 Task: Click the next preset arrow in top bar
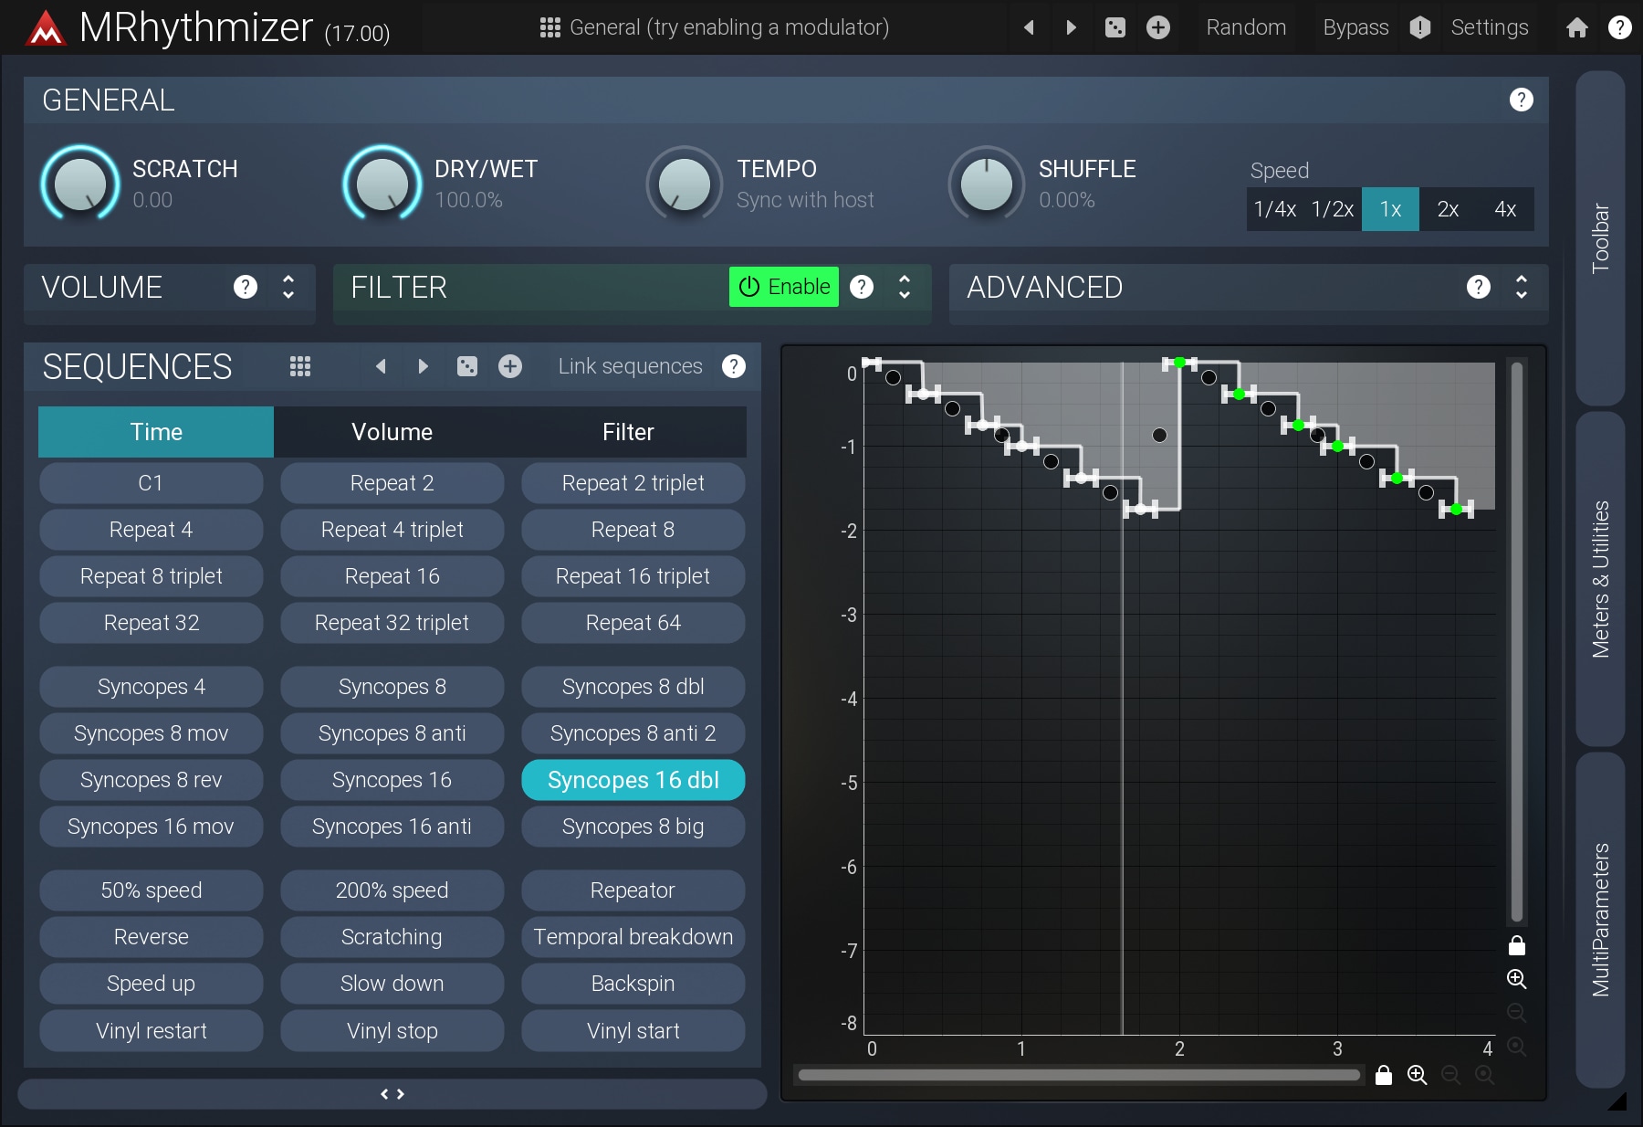pos(1072,27)
